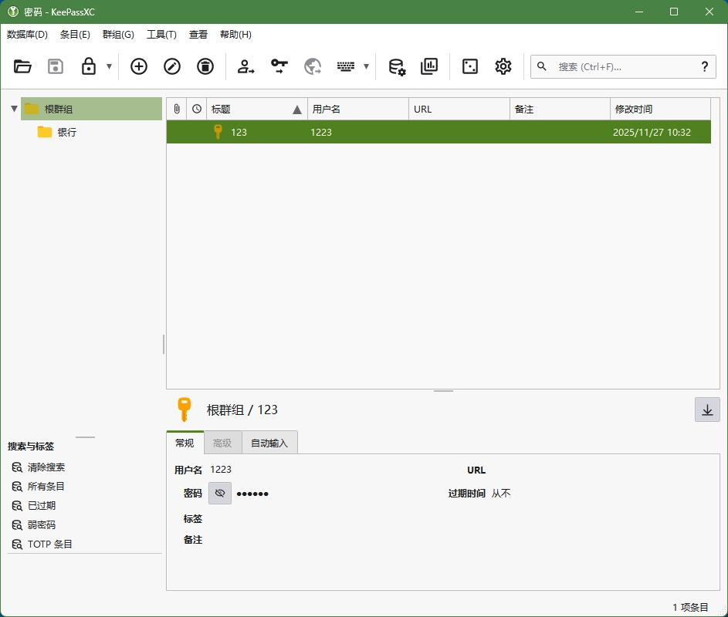Copy username to clipboard toolbar icon
Viewport: 728px width, 617px height.
(x=246, y=66)
